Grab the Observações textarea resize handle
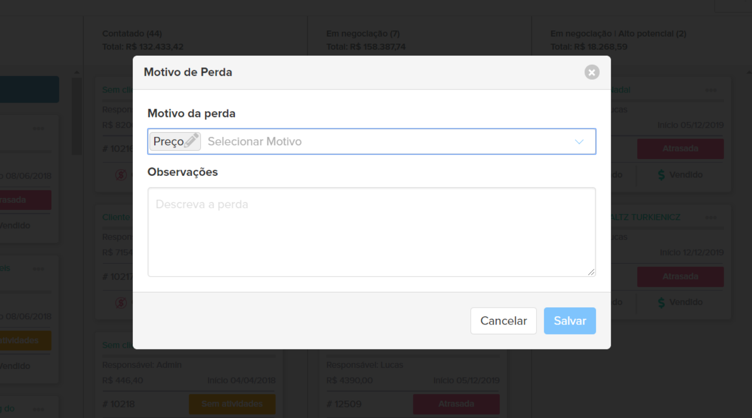The height and width of the screenshot is (418, 752). tap(591, 272)
